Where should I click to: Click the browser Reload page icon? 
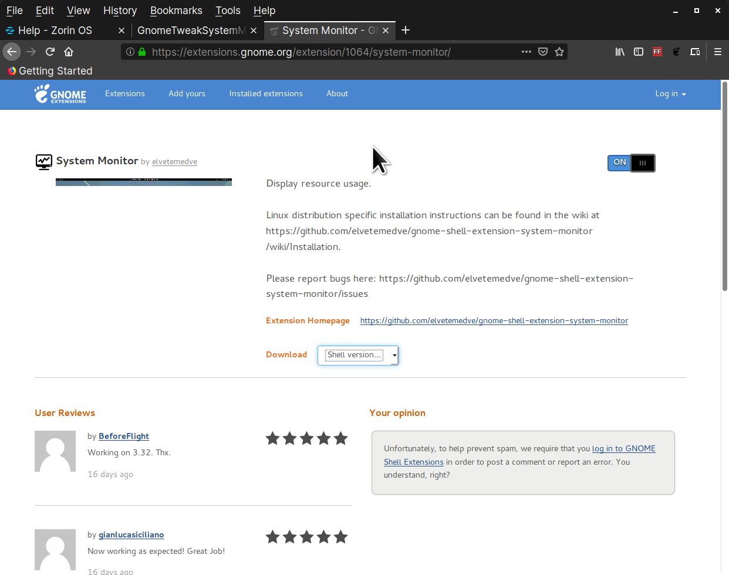tap(50, 52)
